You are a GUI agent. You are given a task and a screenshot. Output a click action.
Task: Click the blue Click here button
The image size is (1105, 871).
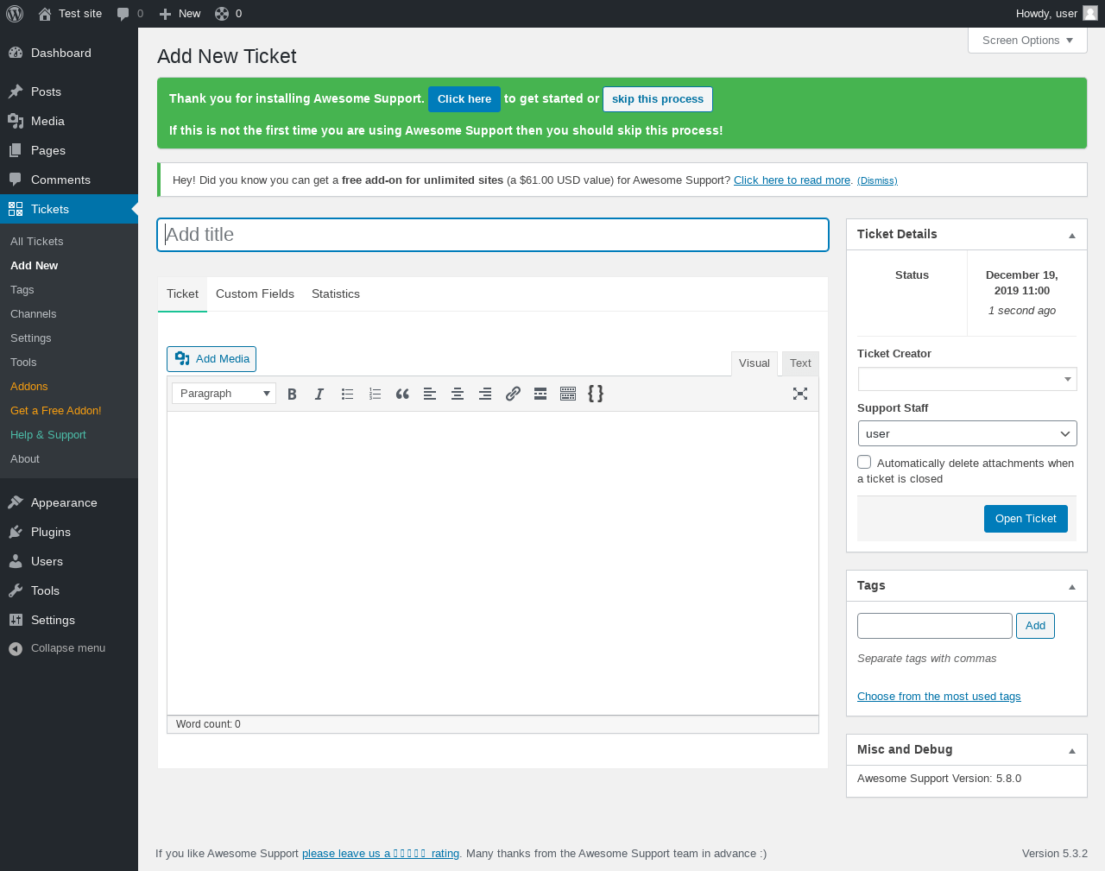tap(464, 99)
